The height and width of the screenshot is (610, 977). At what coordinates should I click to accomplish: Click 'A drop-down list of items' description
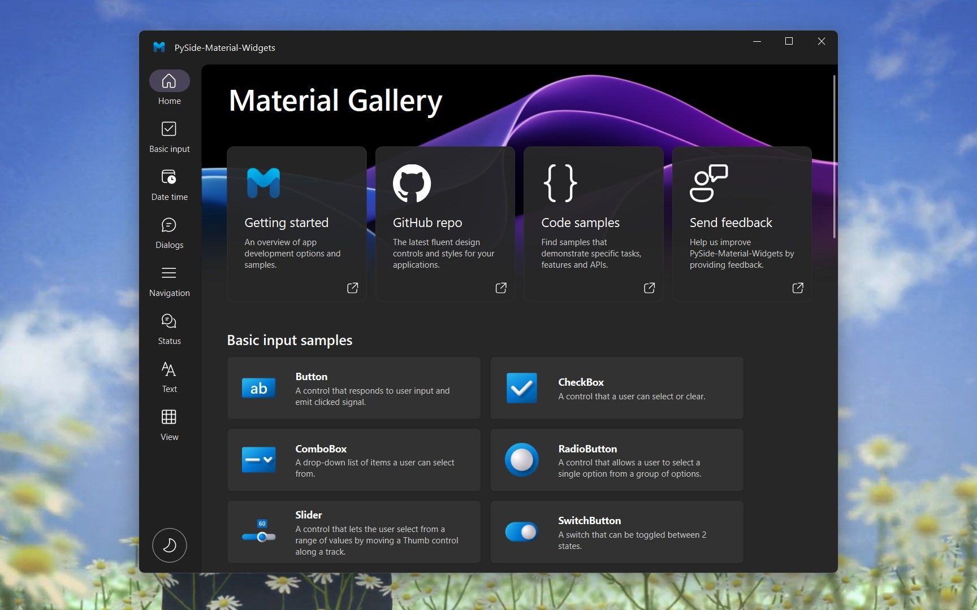pos(374,468)
